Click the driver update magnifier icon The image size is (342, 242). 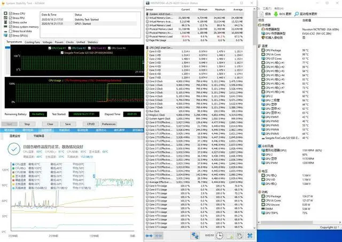coord(297,14)
